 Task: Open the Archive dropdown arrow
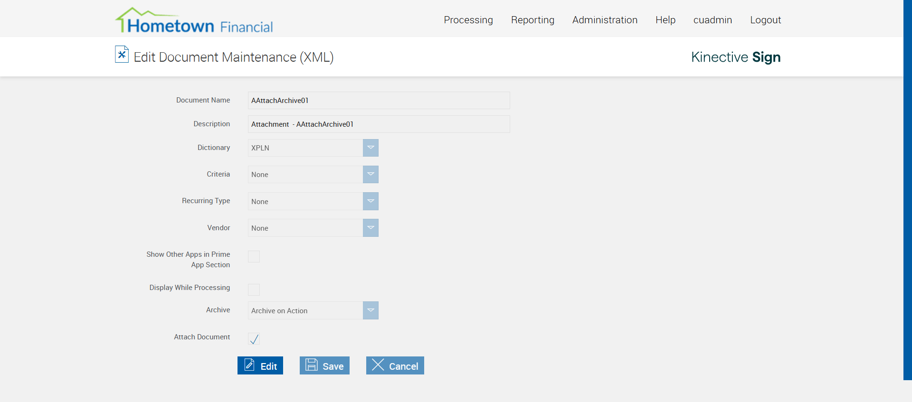tap(370, 310)
